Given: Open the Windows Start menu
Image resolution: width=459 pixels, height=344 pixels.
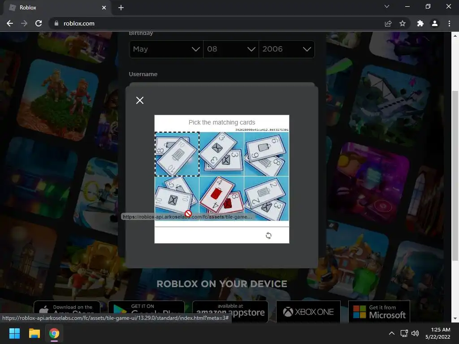Looking at the screenshot, I should pyautogui.click(x=14, y=333).
